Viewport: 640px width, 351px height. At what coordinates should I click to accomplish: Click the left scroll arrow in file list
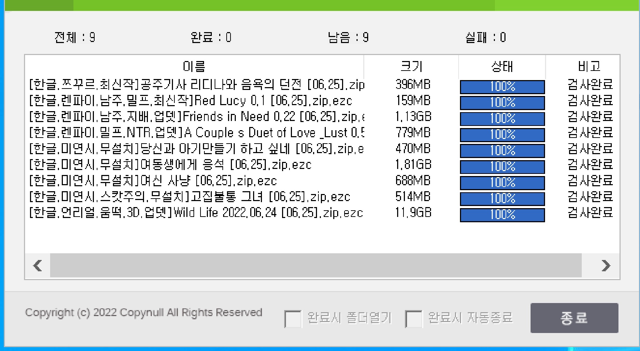point(37,265)
